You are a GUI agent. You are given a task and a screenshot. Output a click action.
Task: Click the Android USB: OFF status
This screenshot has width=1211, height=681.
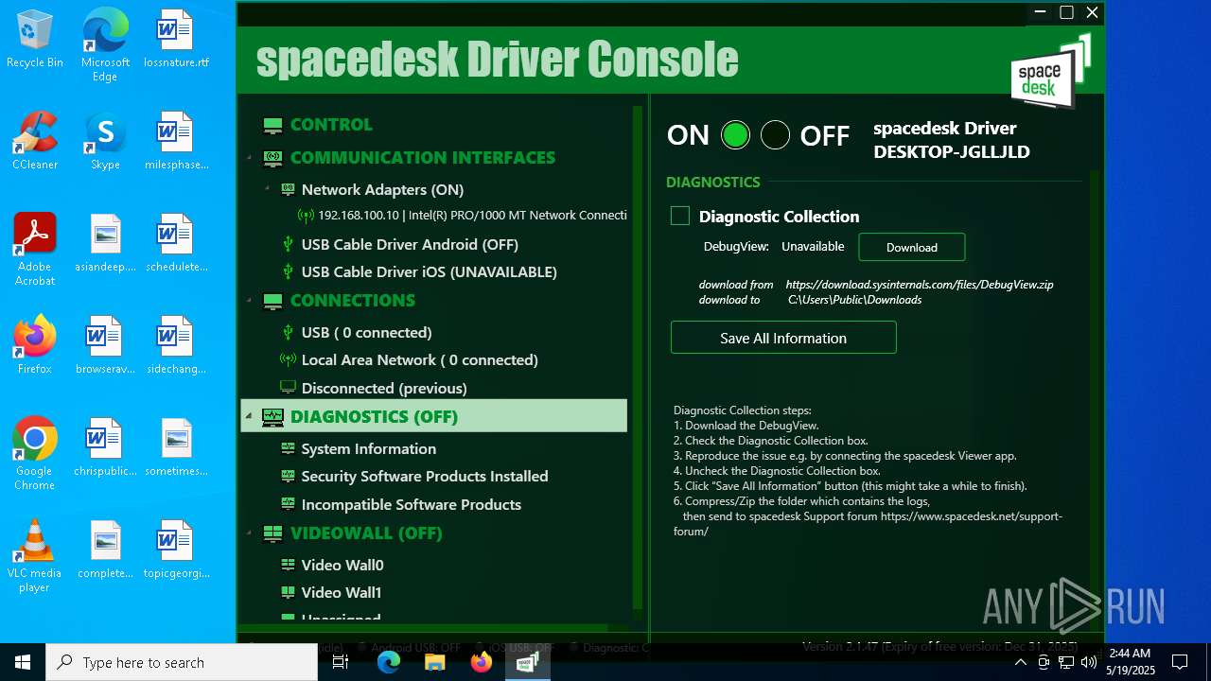pyautogui.click(x=414, y=648)
